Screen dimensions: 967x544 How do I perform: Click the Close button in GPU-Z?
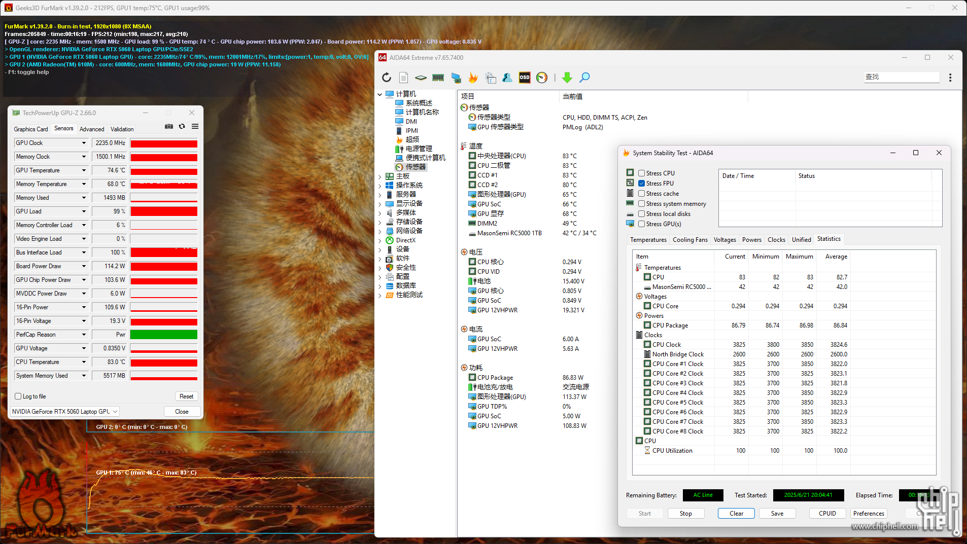(x=182, y=412)
